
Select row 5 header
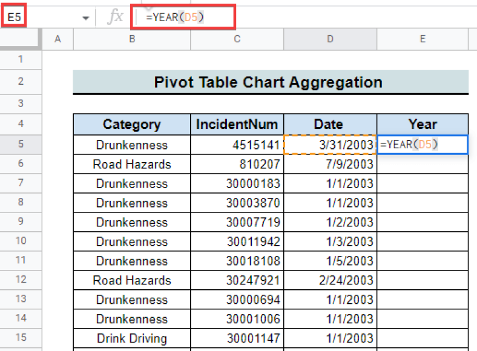[x=21, y=144]
